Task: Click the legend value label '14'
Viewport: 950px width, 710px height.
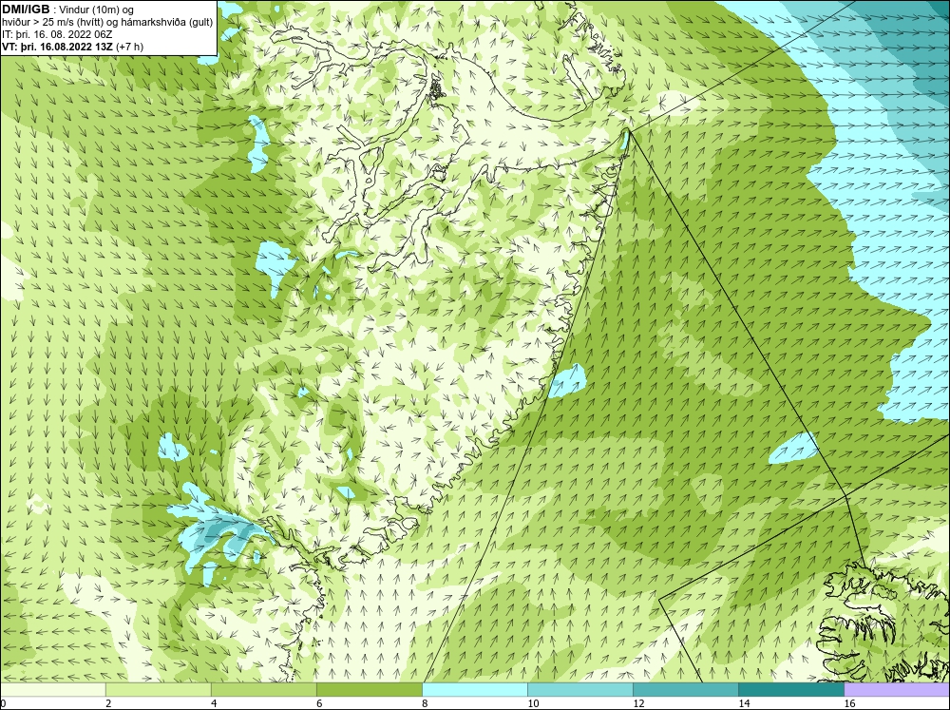Action: coord(744,703)
